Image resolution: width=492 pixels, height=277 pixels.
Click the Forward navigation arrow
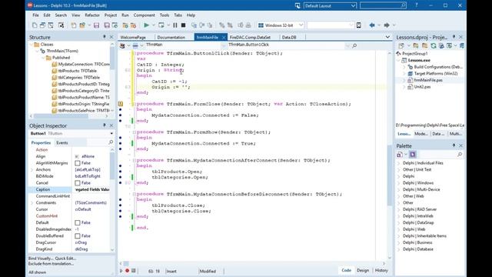pyautogui.click(x=387, y=25)
